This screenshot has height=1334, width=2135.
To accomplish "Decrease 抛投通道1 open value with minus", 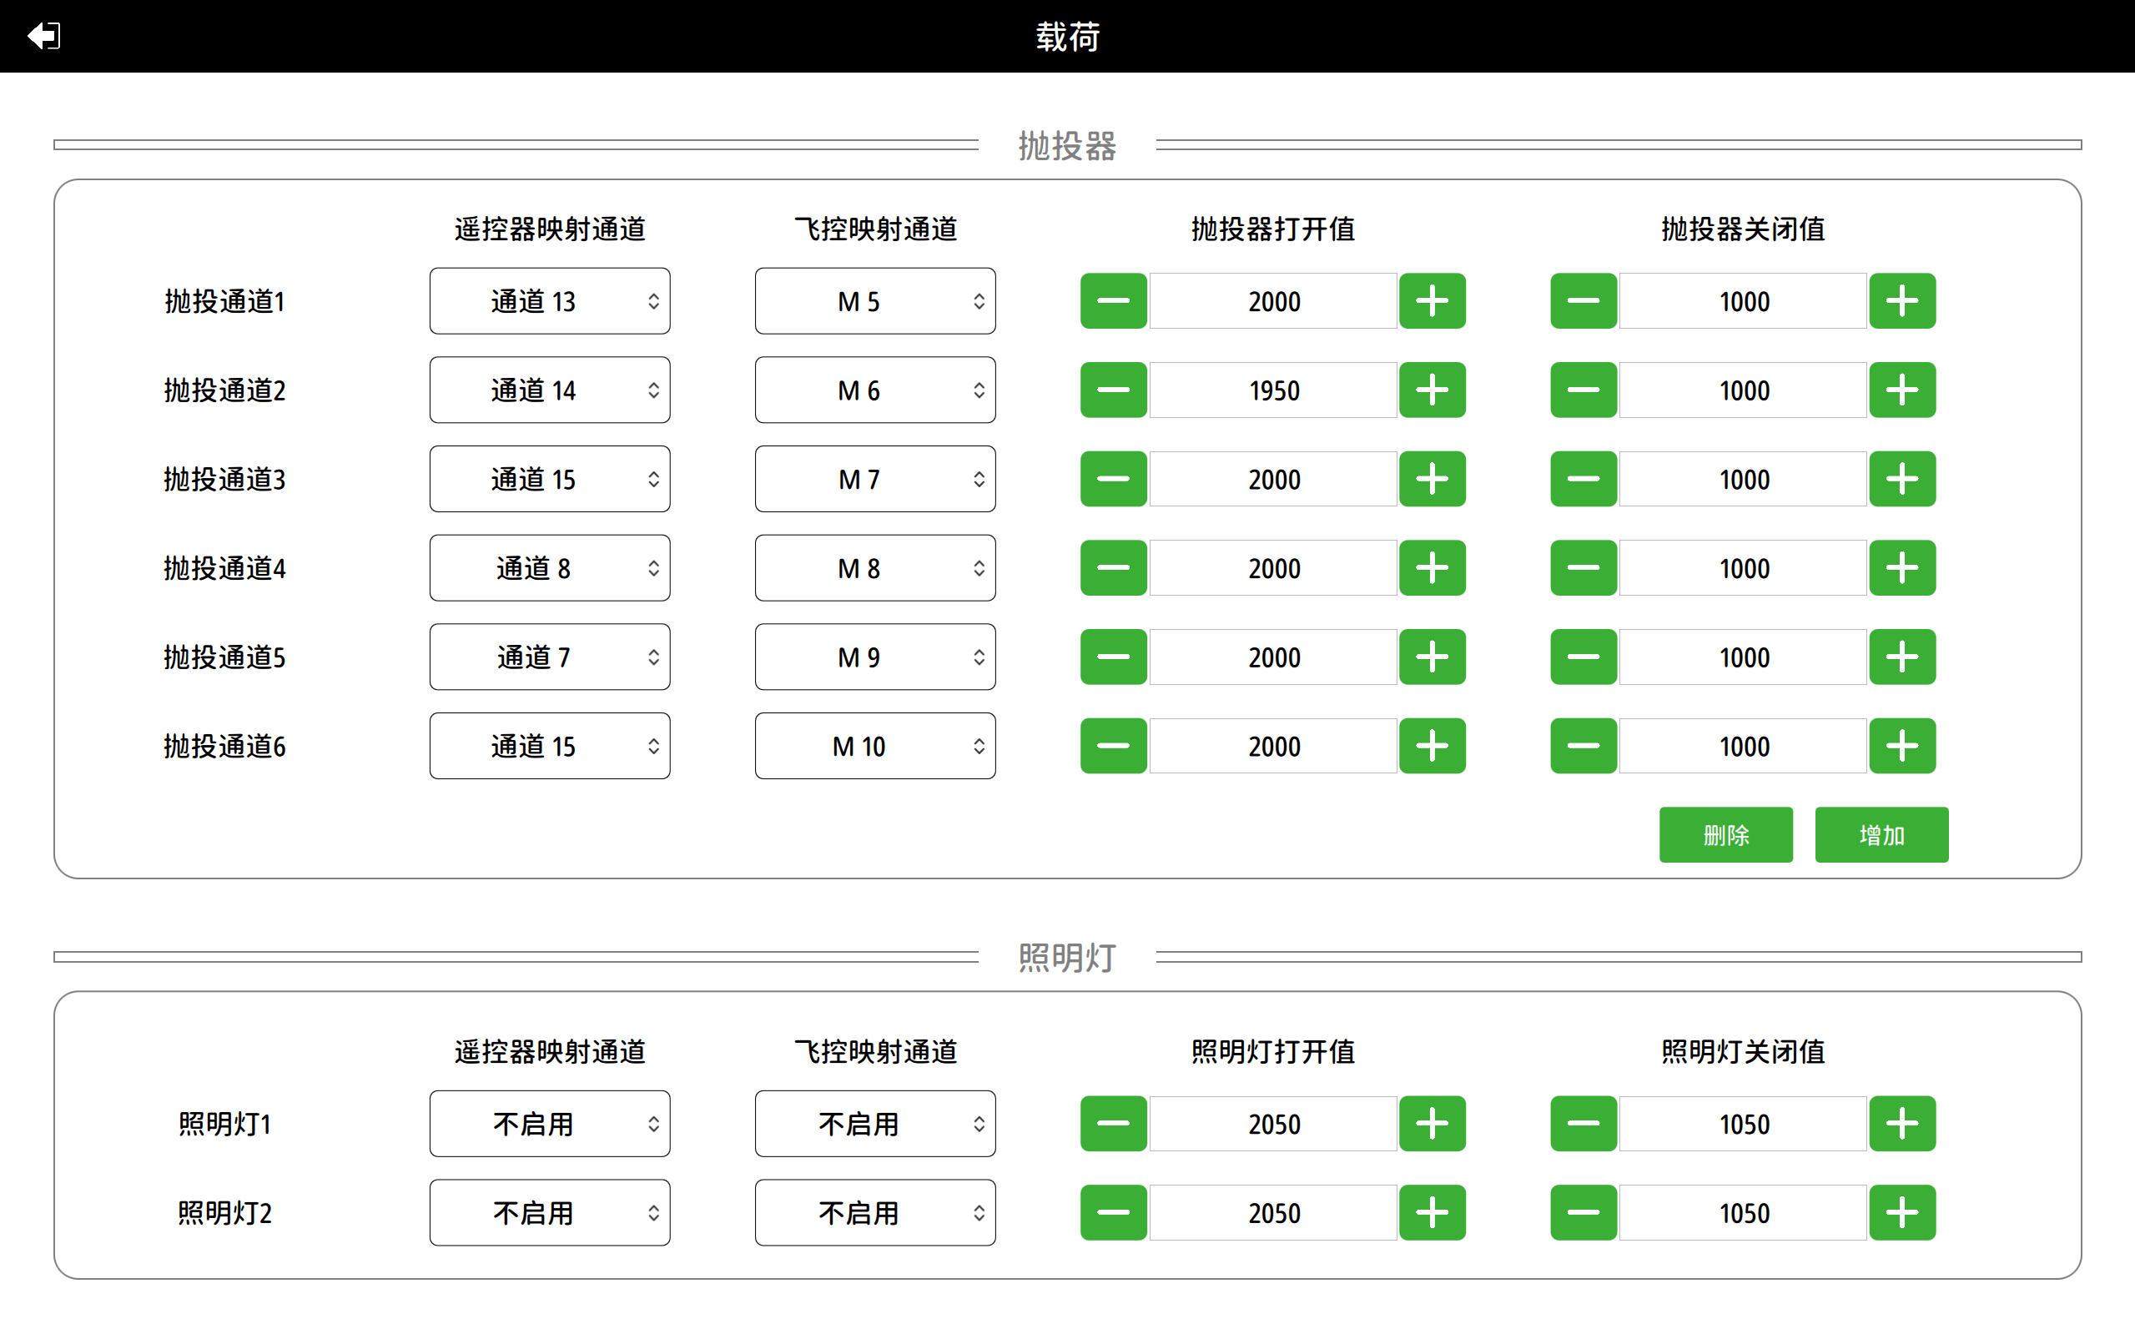I will coord(1113,301).
